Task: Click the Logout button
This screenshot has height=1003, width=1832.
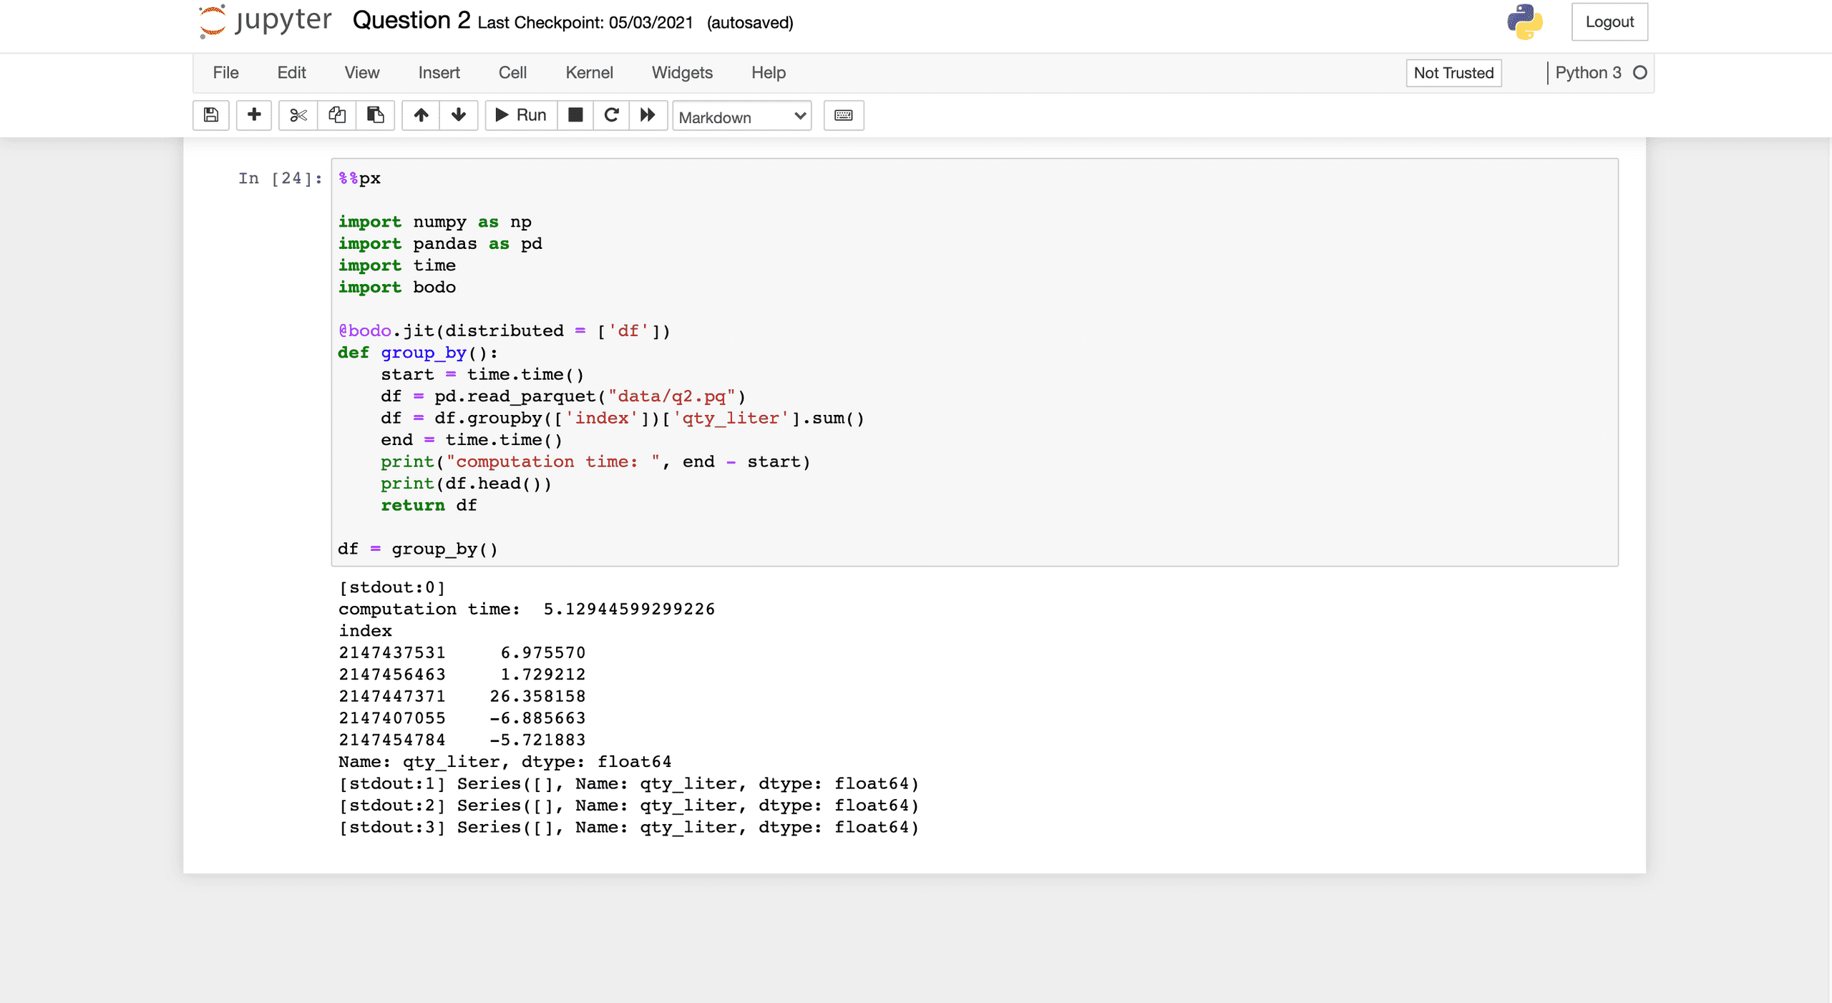Action: click(1609, 21)
